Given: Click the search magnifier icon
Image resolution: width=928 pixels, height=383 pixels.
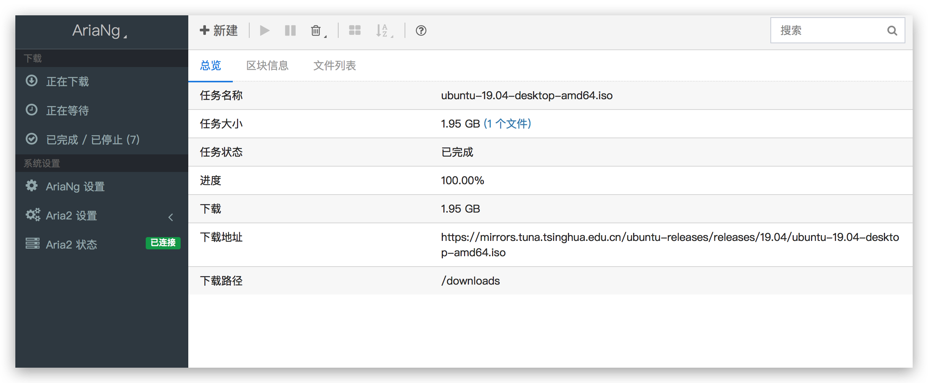Looking at the screenshot, I should pyautogui.click(x=892, y=31).
